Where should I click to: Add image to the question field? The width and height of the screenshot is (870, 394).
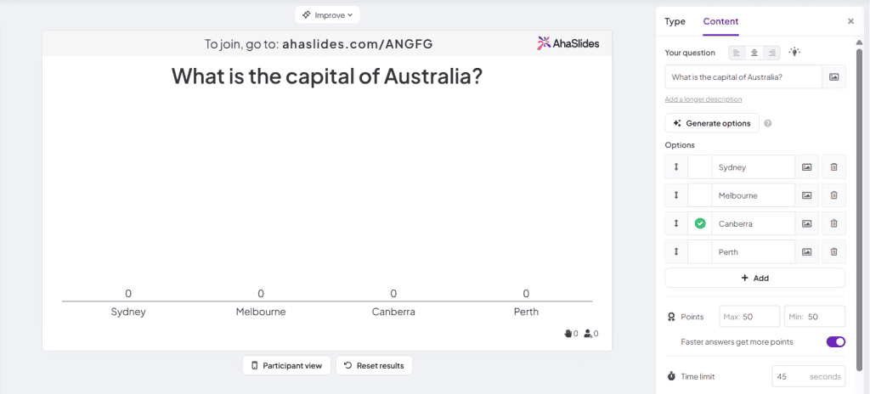(834, 77)
